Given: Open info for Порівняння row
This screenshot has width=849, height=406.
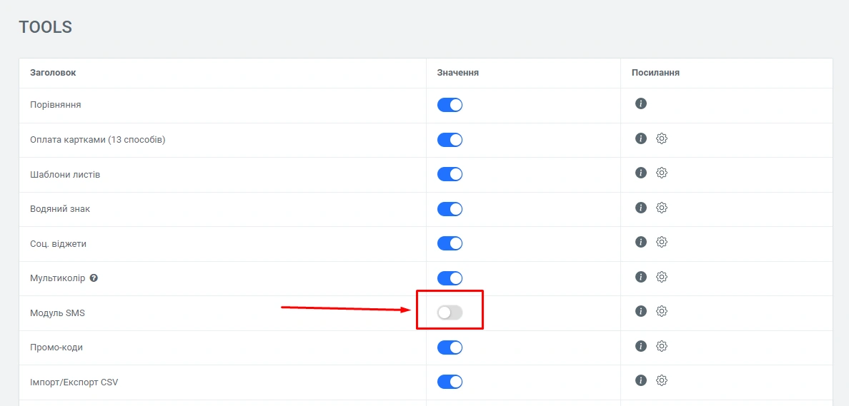Looking at the screenshot, I should click(x=641, y=104).
